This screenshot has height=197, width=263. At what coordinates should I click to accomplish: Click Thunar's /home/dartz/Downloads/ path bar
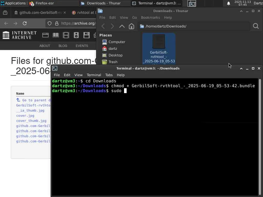coord(194,26)
